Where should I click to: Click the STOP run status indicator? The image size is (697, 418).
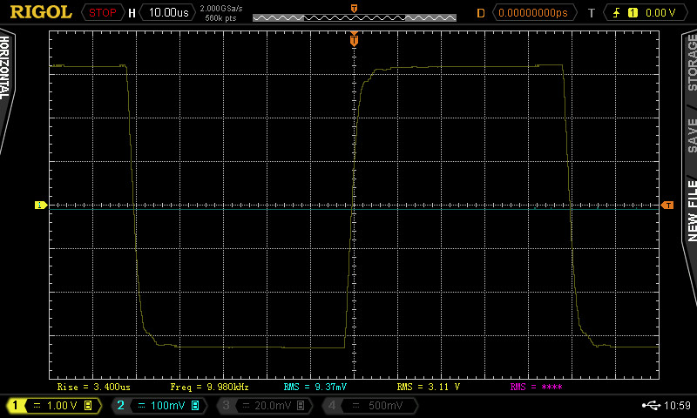pos(103,12)
